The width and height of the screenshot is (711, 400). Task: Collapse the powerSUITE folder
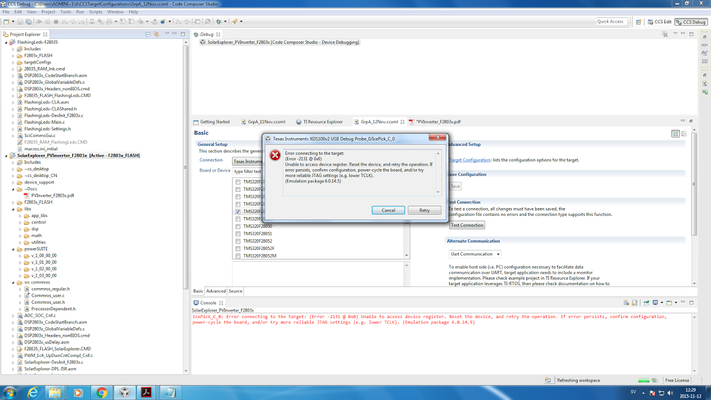point(13,249)
